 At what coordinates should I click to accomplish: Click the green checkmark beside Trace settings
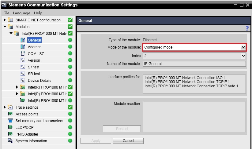pos(70,107)
